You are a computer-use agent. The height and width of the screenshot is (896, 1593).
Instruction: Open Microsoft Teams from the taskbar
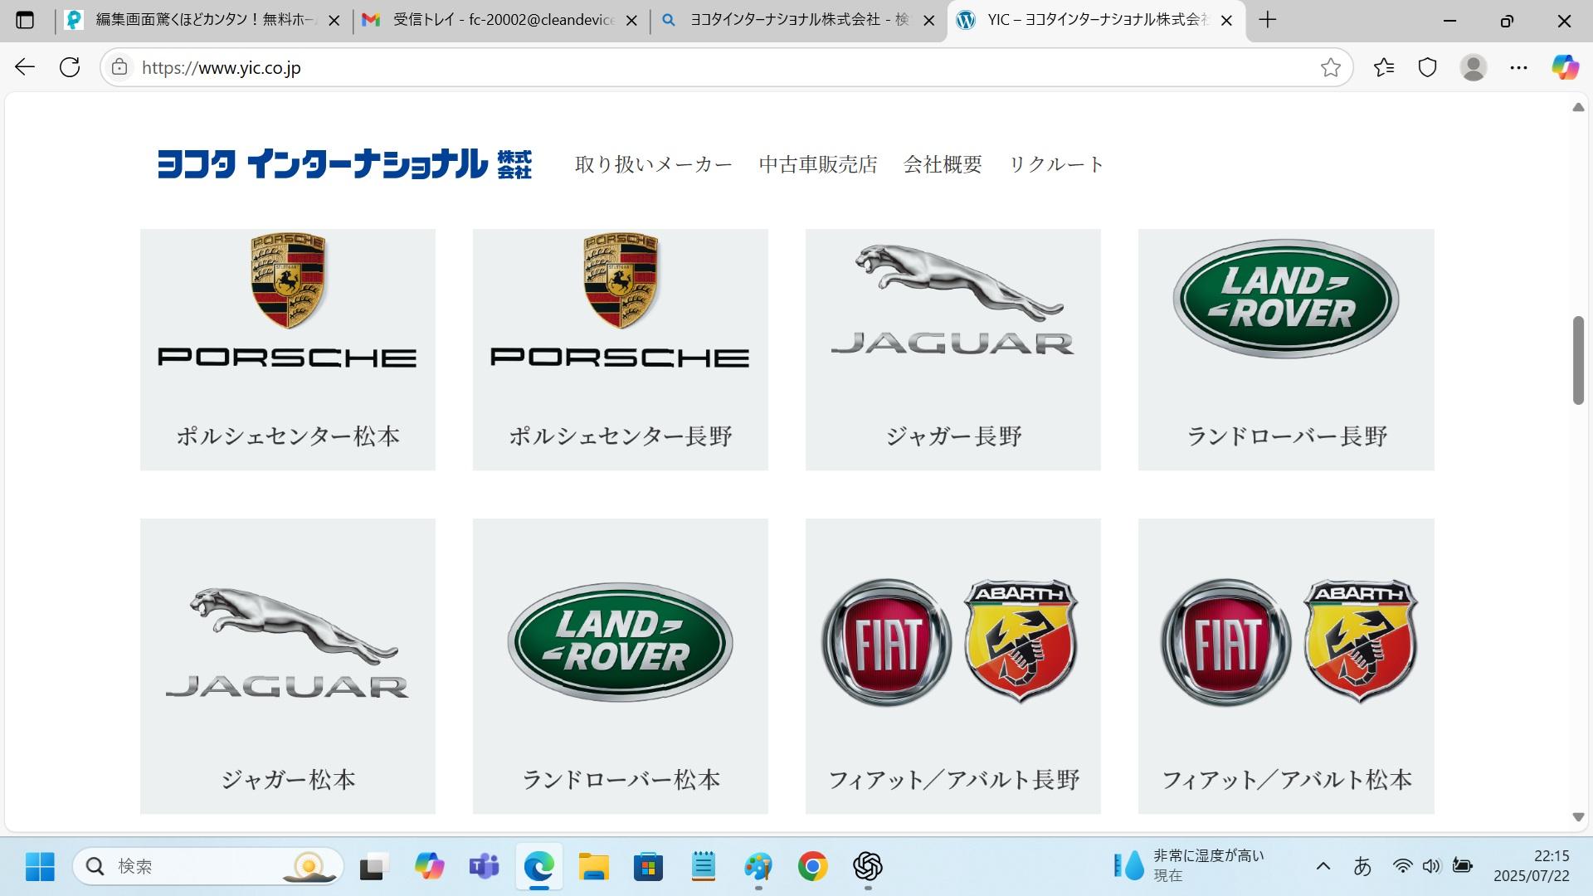[x=484, y=867]
